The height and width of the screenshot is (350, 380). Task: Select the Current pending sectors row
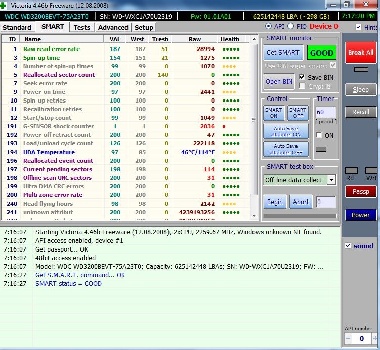(125, 169)
